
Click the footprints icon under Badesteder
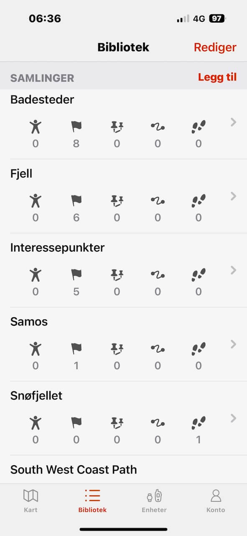pos(198,127)
